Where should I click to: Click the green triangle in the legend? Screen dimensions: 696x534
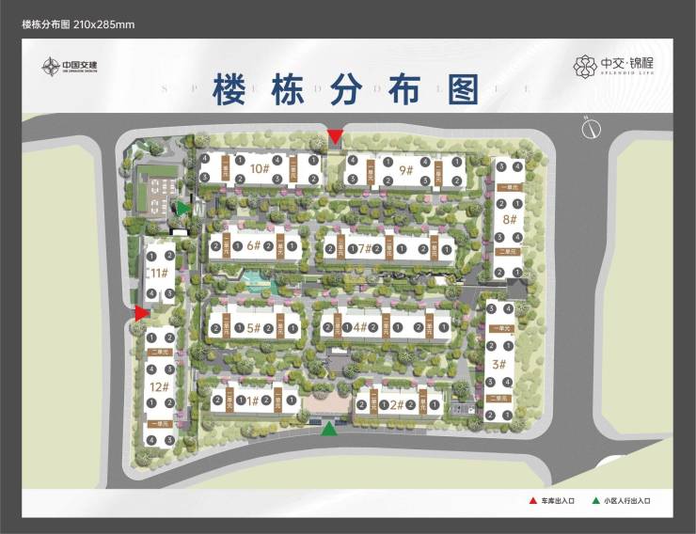[x=596, y=501]
